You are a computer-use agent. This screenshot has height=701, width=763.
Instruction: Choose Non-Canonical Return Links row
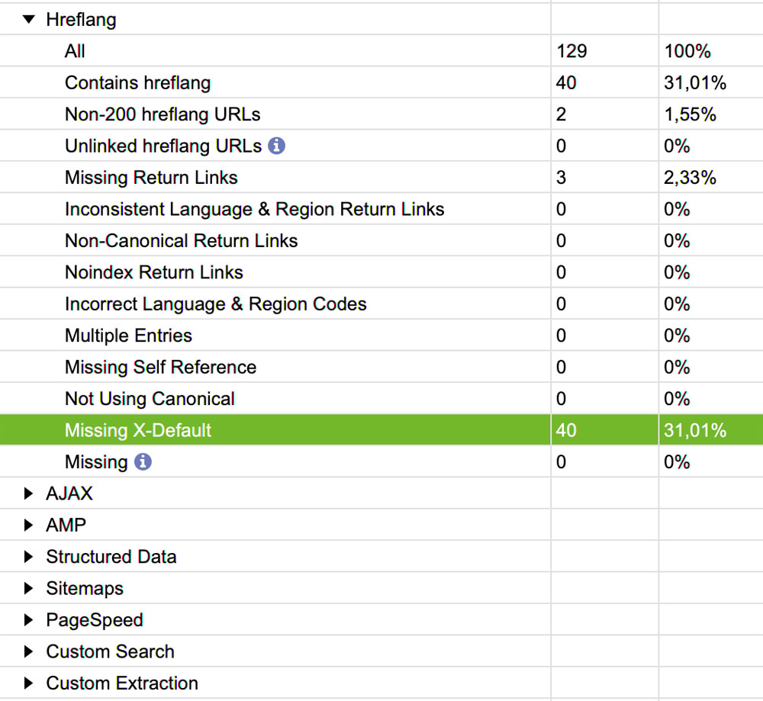tap(181, 241)
